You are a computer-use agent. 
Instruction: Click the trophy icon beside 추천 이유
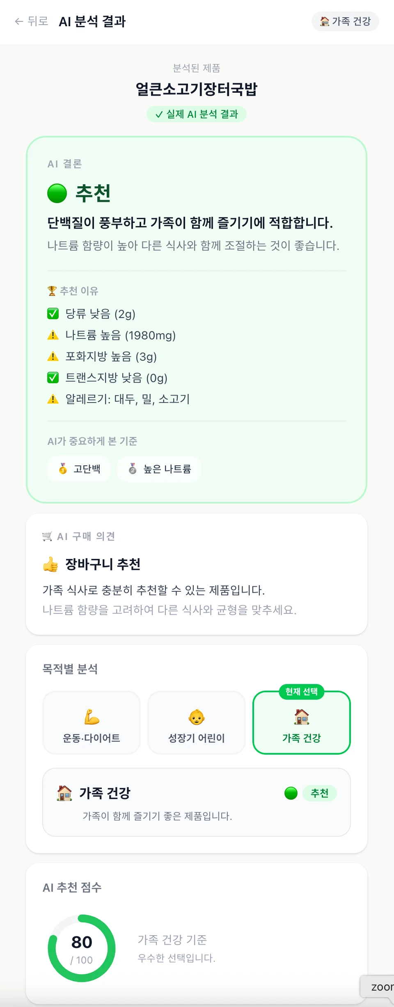point(52,291)
